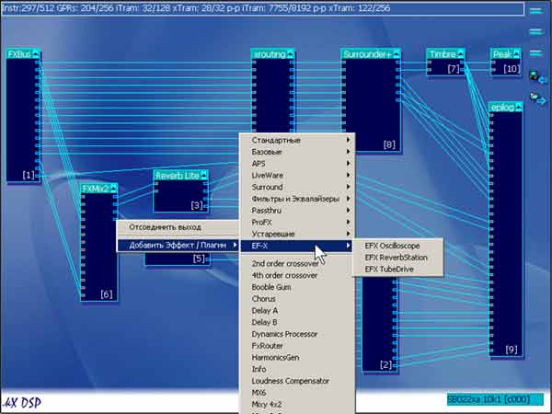Expand the Surround submenu
This screenshot has height=414, width=552.
tap(297, 187)
